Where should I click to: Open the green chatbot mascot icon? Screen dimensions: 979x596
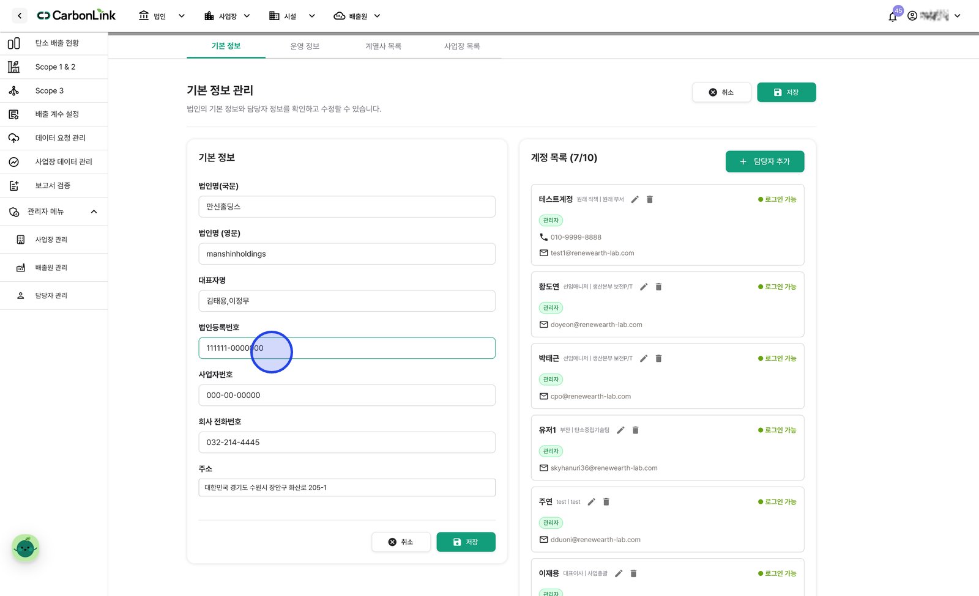25,548
